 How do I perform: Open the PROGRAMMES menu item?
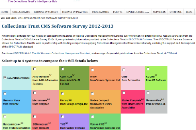coord(101,12)
